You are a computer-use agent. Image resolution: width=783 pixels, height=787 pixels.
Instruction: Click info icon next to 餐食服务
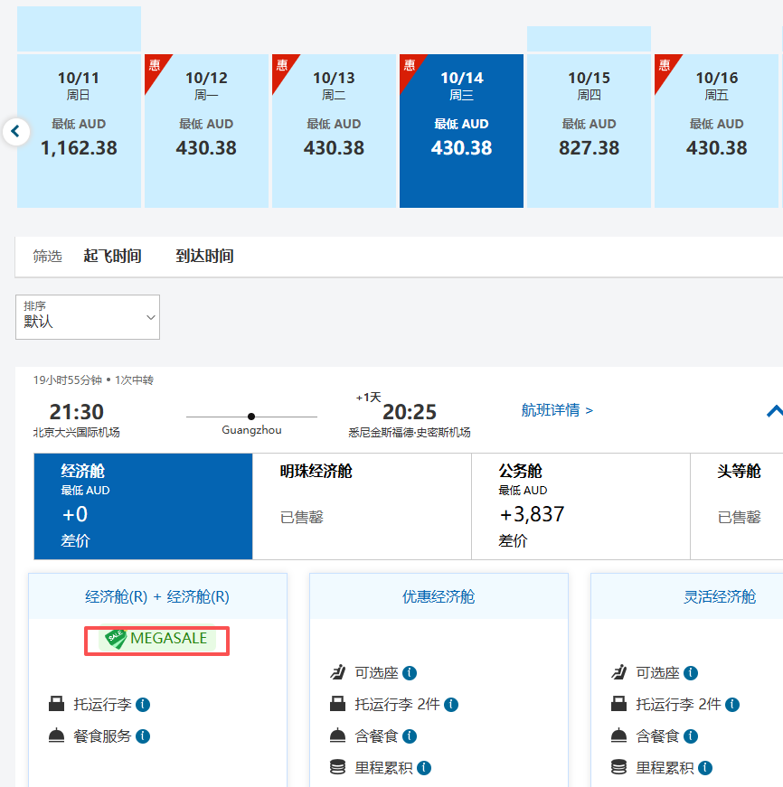[x=143, y=736]
